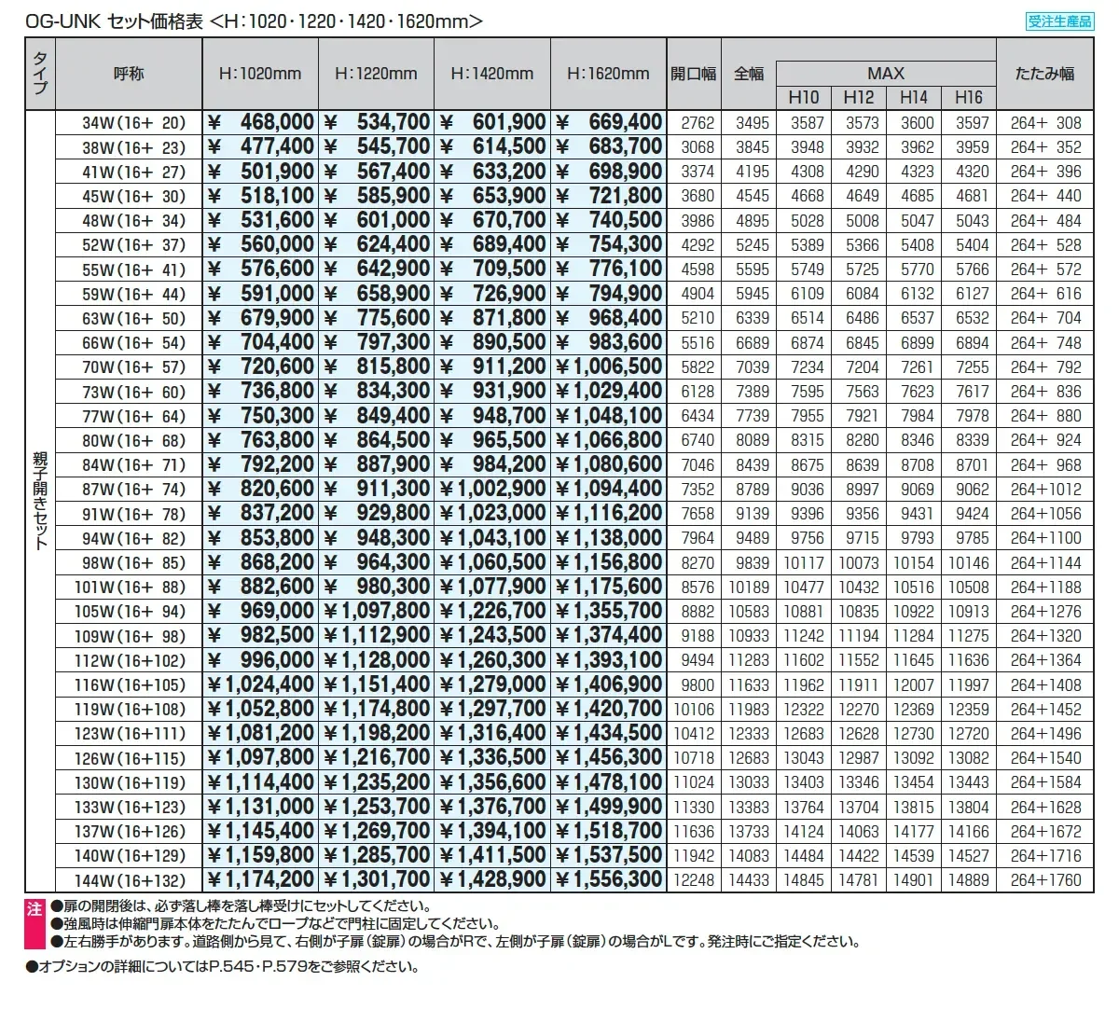The image size is (1119, 1009).
Task: Click price ¥982,500
Action: coord(260,635)
